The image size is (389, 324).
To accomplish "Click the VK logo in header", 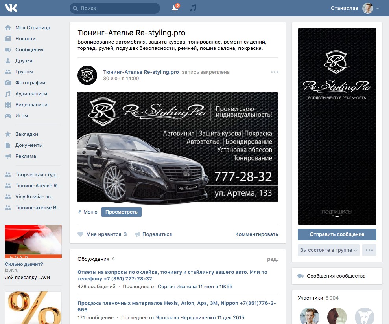I will [x=11, y=8].
